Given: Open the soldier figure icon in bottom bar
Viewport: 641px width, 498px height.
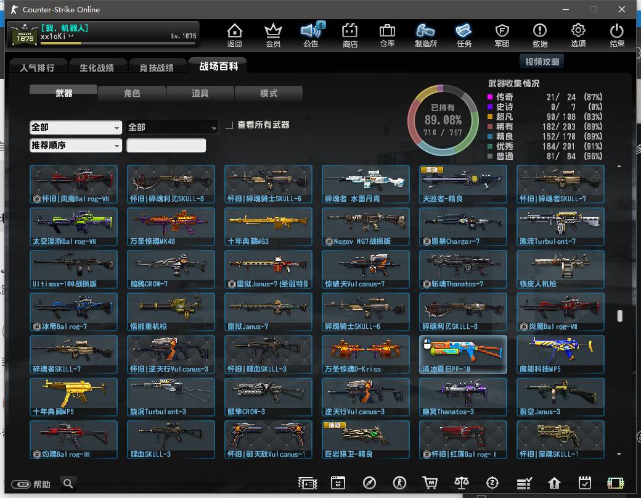Looking at the screenshot, I should pyautogui.click(x=399, y=483).
